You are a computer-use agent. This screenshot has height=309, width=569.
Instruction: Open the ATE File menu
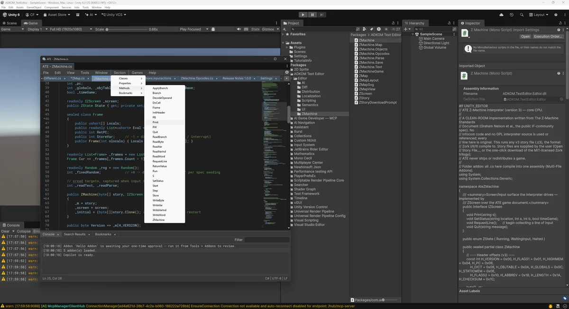(46, 73)
